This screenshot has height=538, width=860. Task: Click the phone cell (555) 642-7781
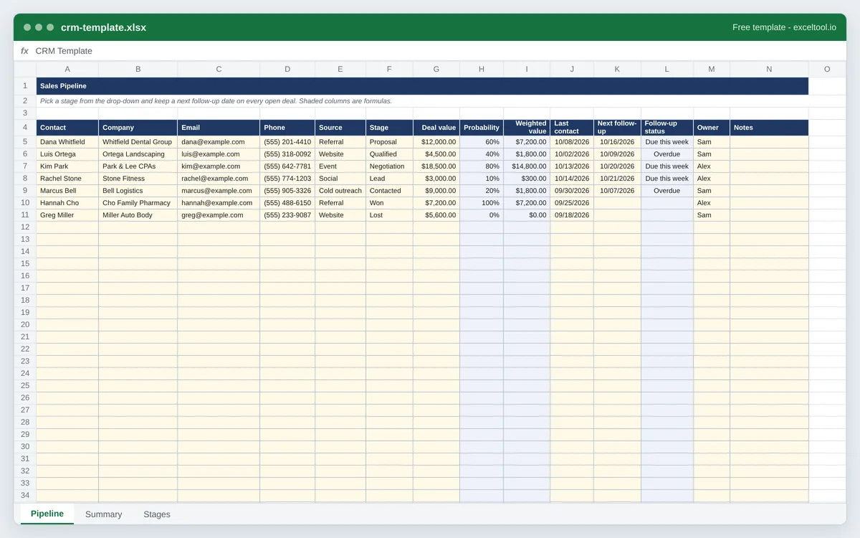point(287,166)
